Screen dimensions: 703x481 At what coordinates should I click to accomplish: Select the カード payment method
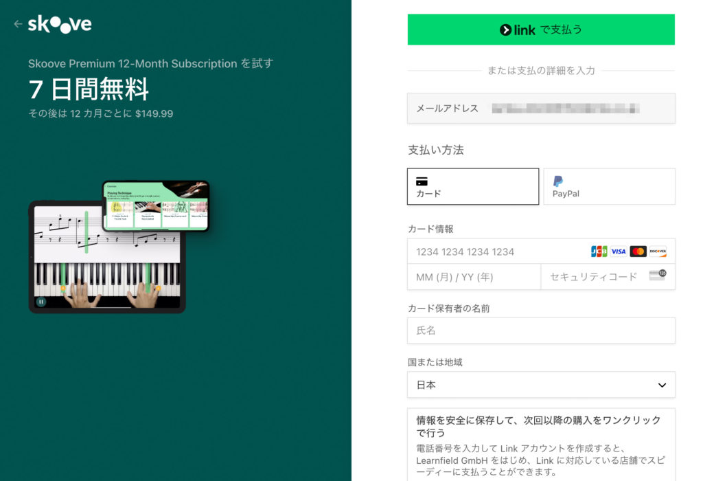pyautogui.click(x=472, y=187)
